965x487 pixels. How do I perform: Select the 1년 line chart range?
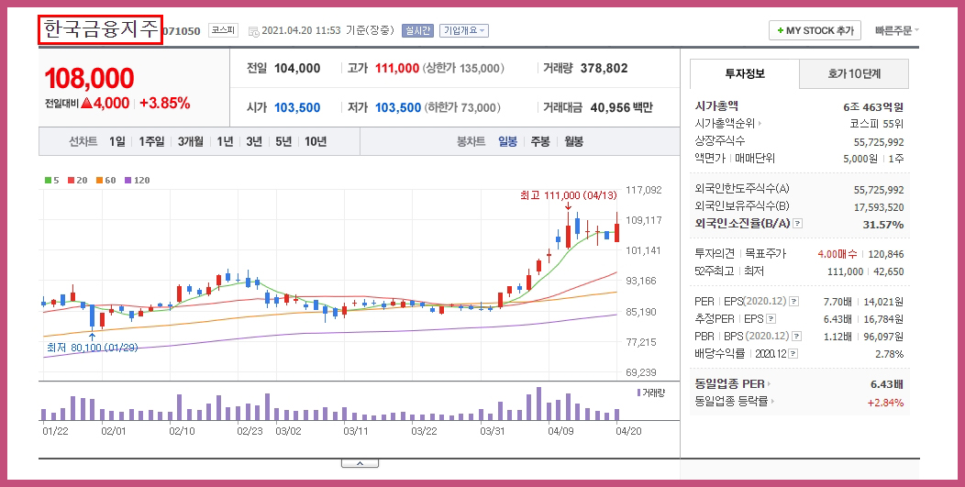click(225, 141)
